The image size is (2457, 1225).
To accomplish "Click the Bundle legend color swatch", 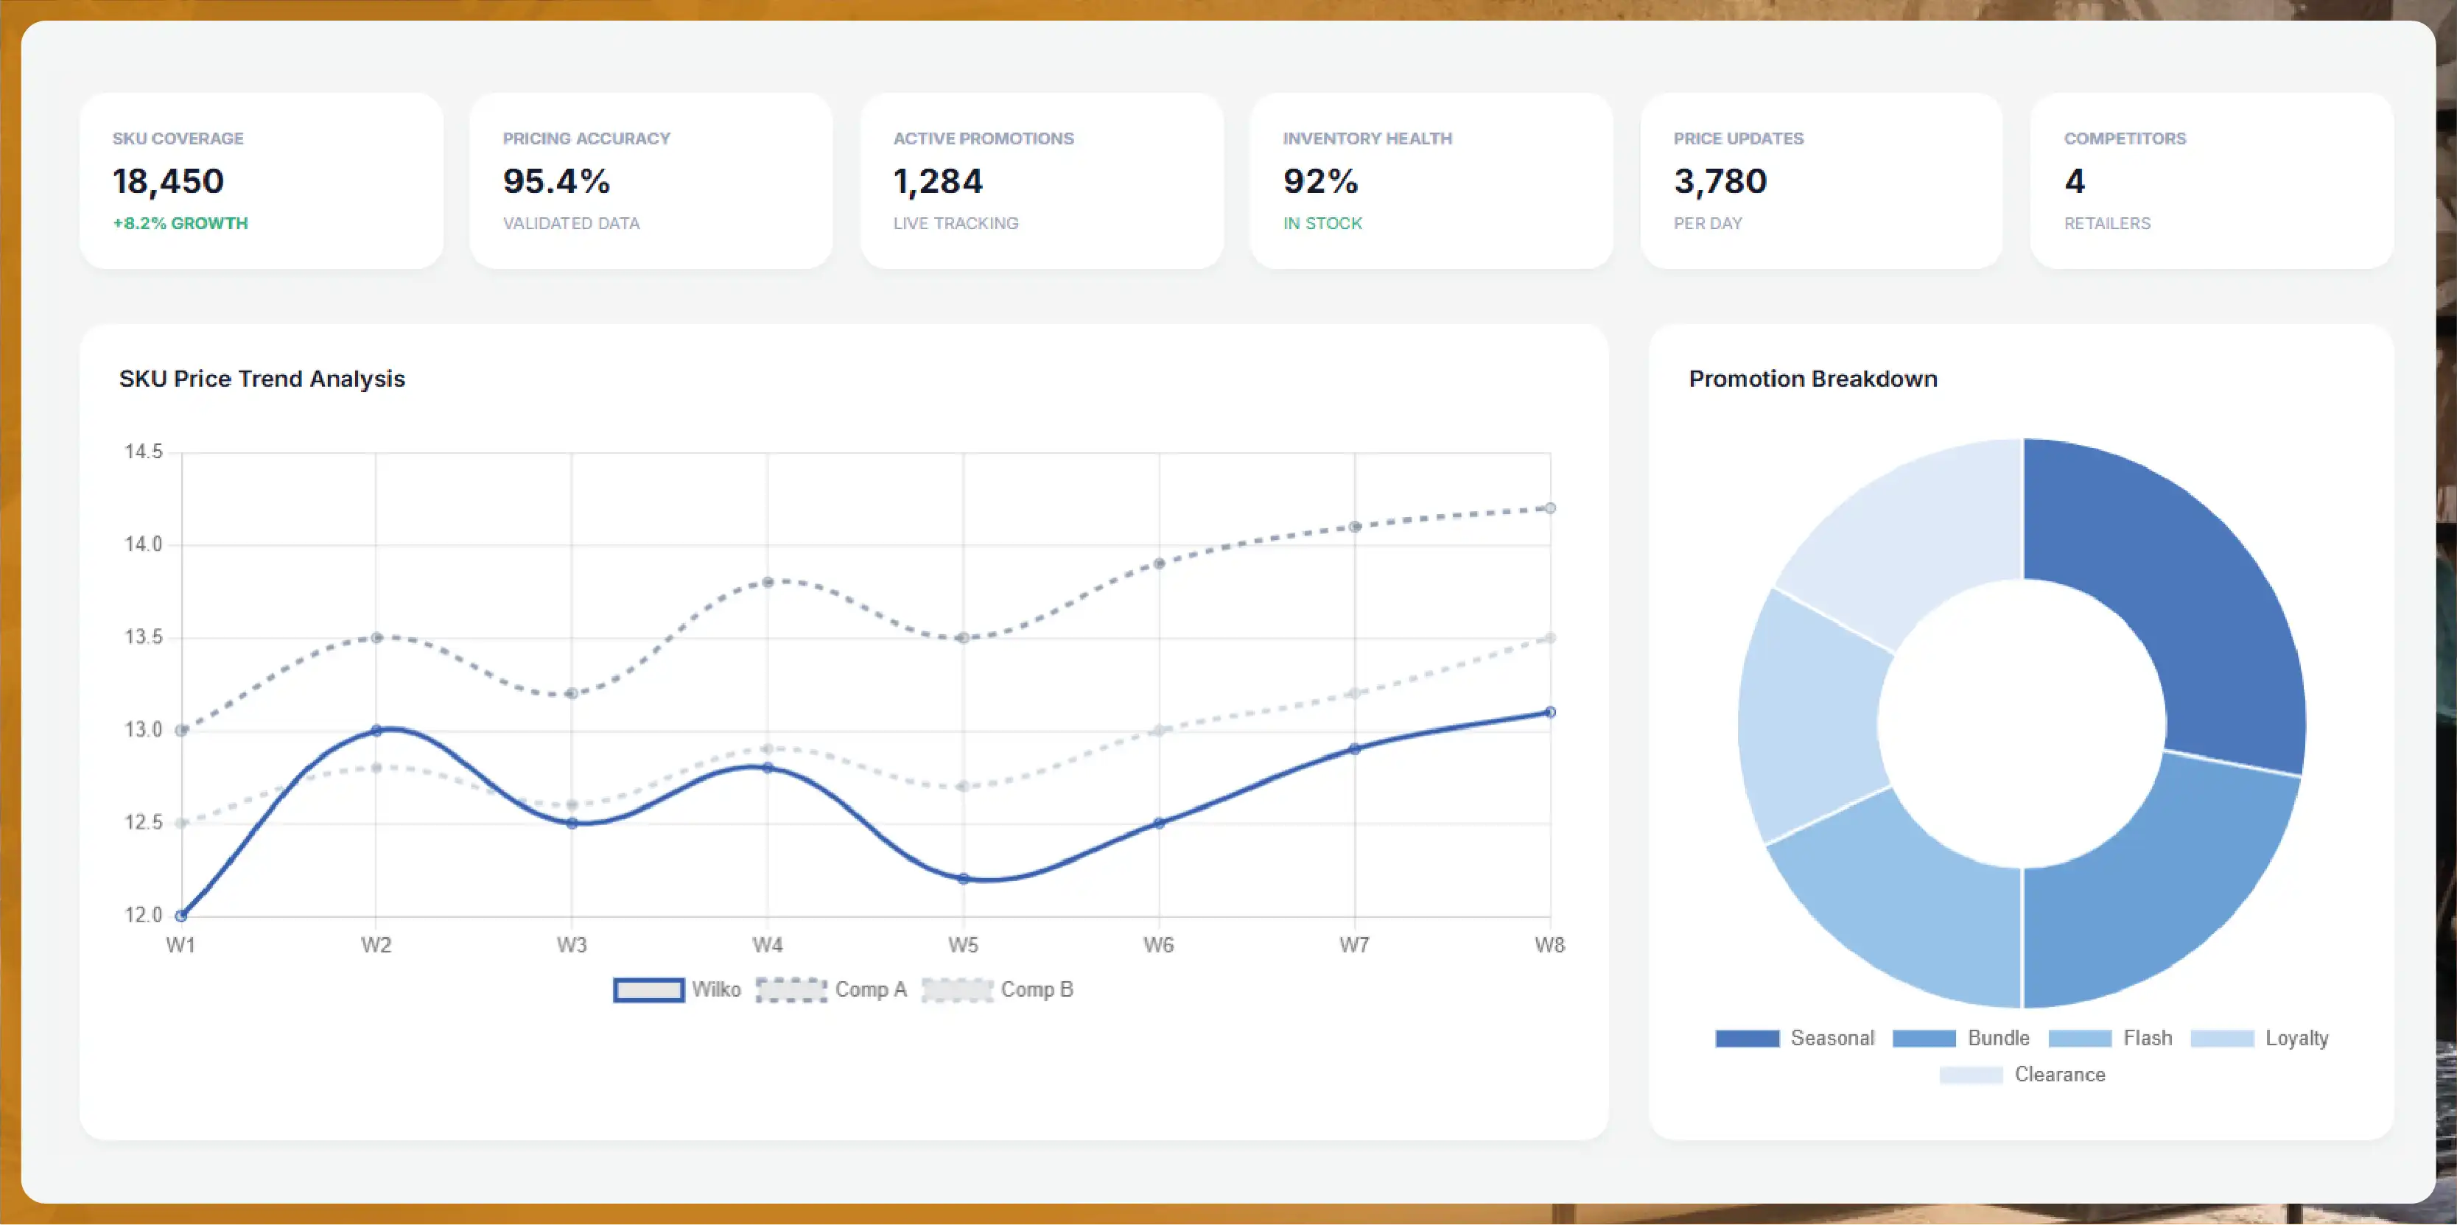I will [1924, 1038].
